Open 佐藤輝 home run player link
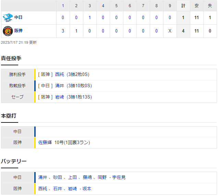This screenshot has height=196, width=218. tap(45, 143)
